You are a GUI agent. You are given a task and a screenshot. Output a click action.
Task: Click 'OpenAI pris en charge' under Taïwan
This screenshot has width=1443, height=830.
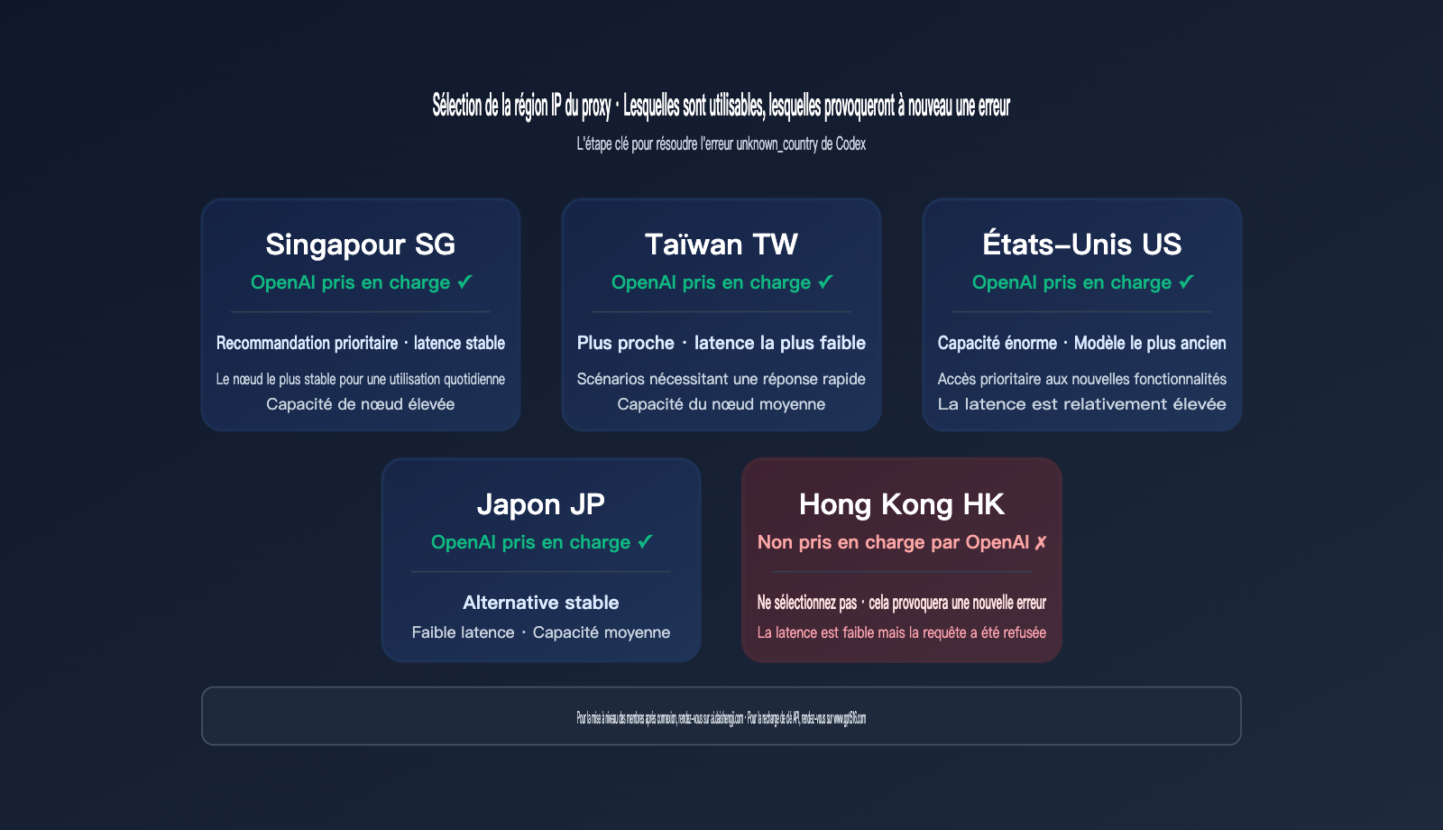coord(721,282)
